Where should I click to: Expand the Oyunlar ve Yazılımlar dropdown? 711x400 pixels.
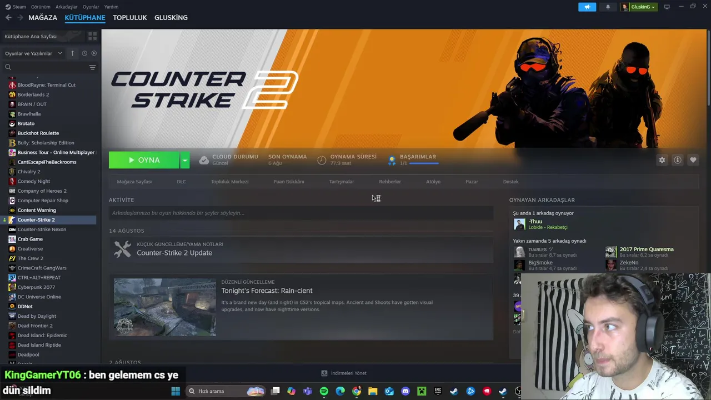click(34, 53)
